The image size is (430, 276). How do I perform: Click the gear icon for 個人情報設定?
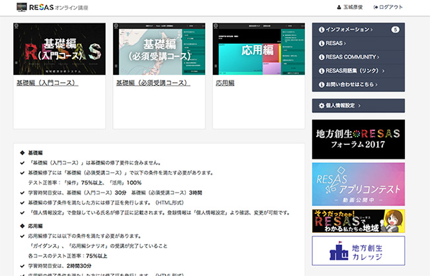[322, 105]
